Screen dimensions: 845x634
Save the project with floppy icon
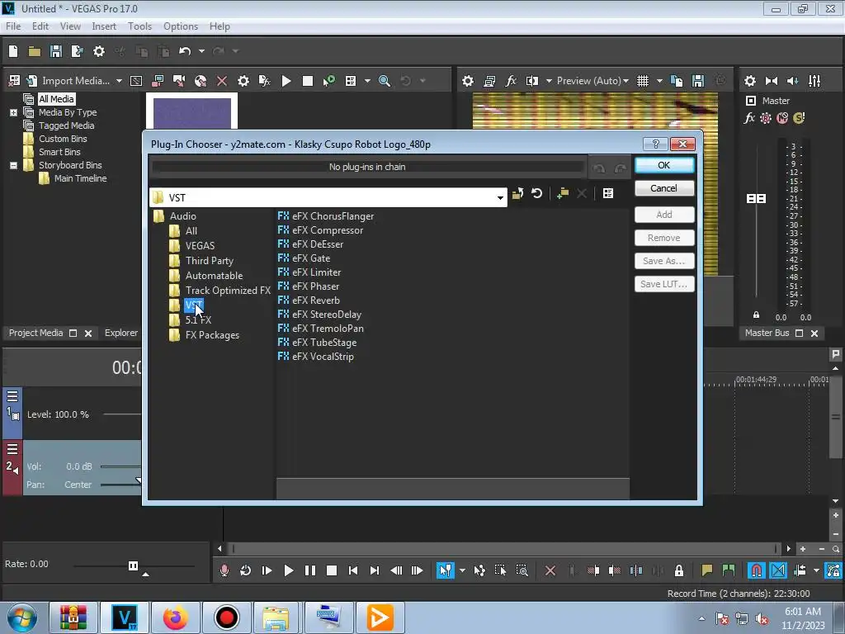tap(55, 51)
